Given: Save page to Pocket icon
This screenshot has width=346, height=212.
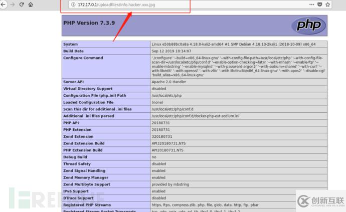Looking at the screenshot, I should (320, 5).
